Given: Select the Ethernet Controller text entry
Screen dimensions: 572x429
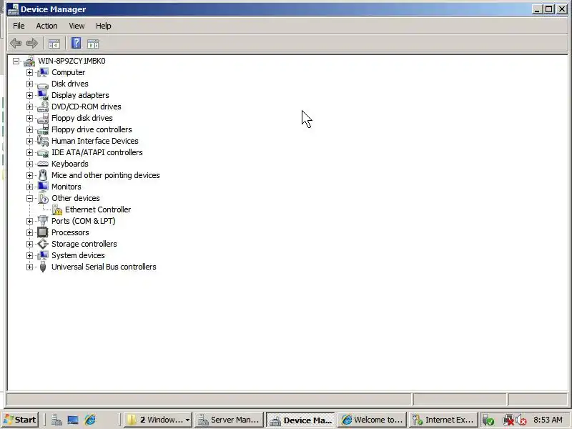Looking at the screenshot, I should tap(98, 209).
